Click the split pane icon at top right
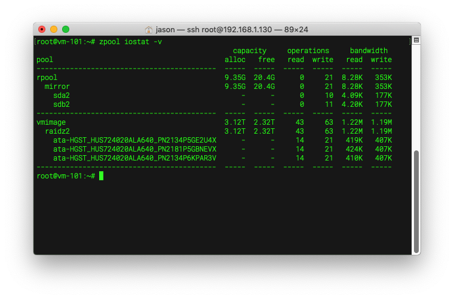 tap(416, 40)
